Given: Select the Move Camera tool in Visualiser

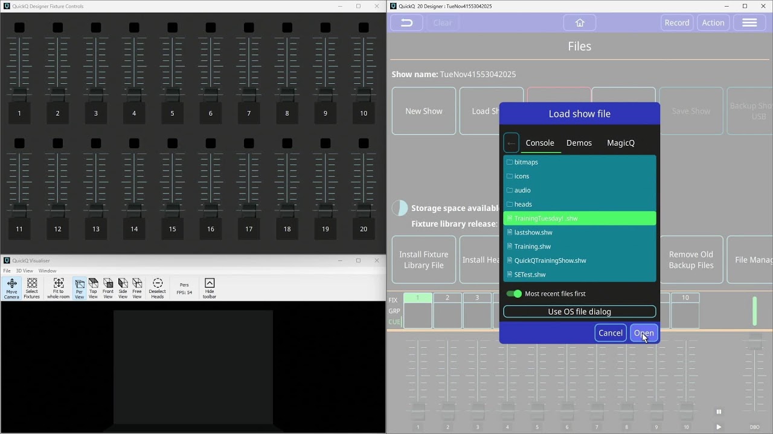Looking at the screenshot, I should click(x=11, y=288).
